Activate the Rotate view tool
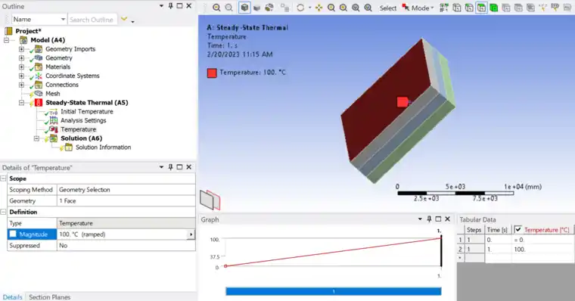This screenshot has height=301, width=575. click(x=300, y=8)
